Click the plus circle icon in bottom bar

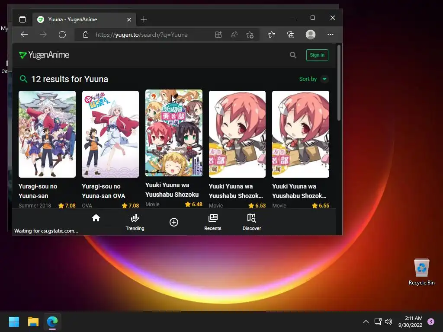174,222
